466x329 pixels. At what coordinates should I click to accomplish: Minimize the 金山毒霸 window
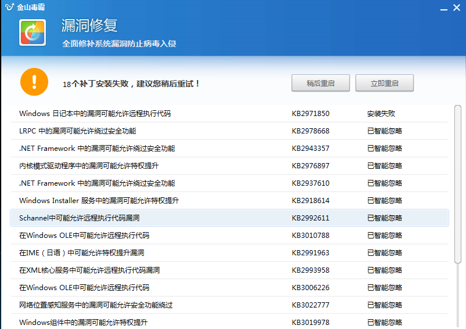click(443, 8)
